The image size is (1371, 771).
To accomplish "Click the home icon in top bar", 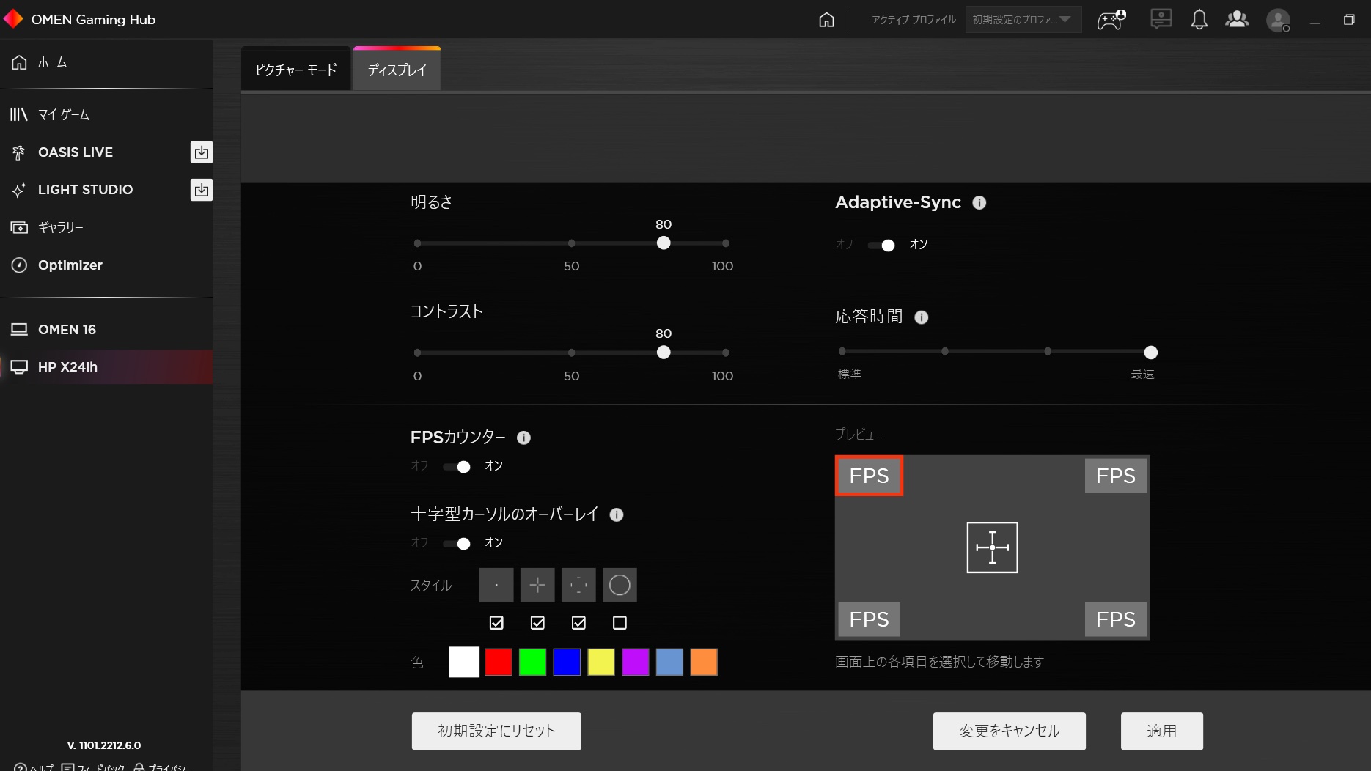I will tap(826, 20).
